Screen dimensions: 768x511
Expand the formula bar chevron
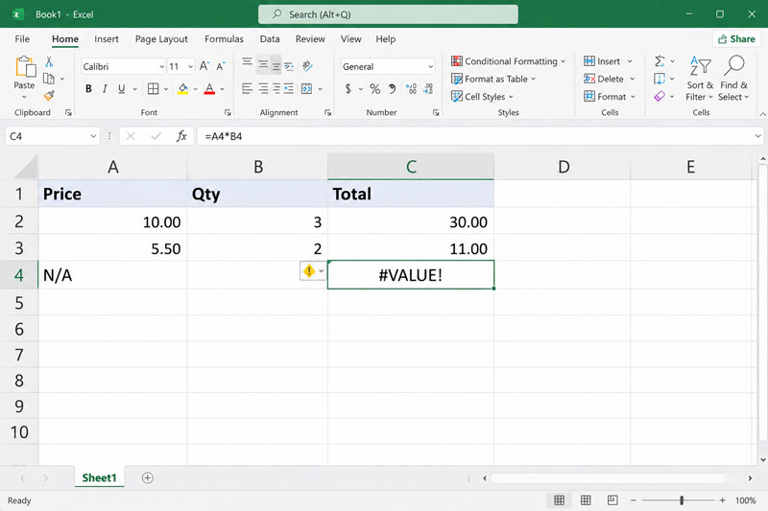tap(757, 136)
